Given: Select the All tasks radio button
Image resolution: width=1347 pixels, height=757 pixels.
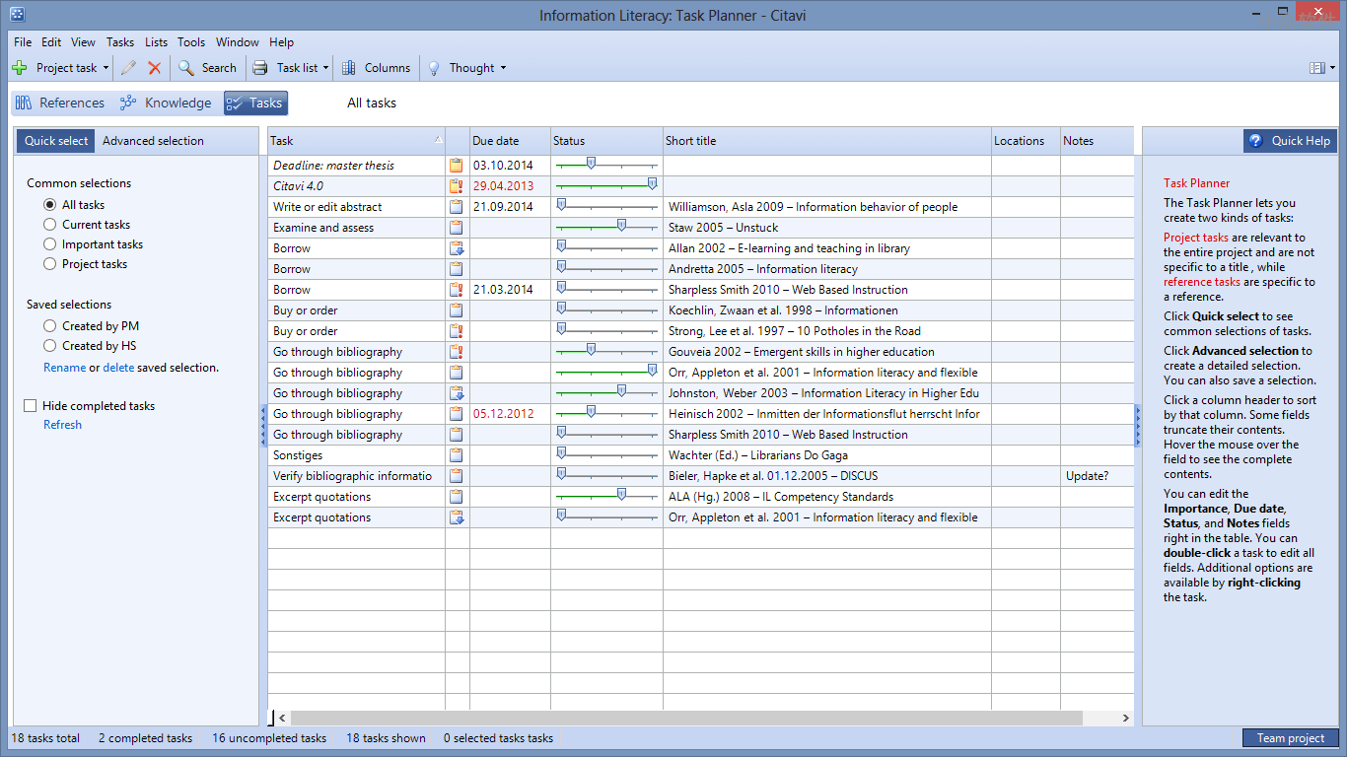Looking at the screenshot, I should tap(50, 205).
